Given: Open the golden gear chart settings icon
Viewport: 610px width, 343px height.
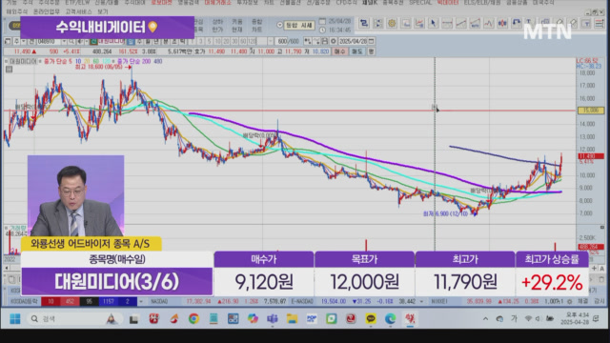Looking at the screenshot, I should pyautogui.click(x=392, y=23).
